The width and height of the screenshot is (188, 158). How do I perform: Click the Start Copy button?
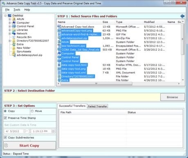[30, 146]
